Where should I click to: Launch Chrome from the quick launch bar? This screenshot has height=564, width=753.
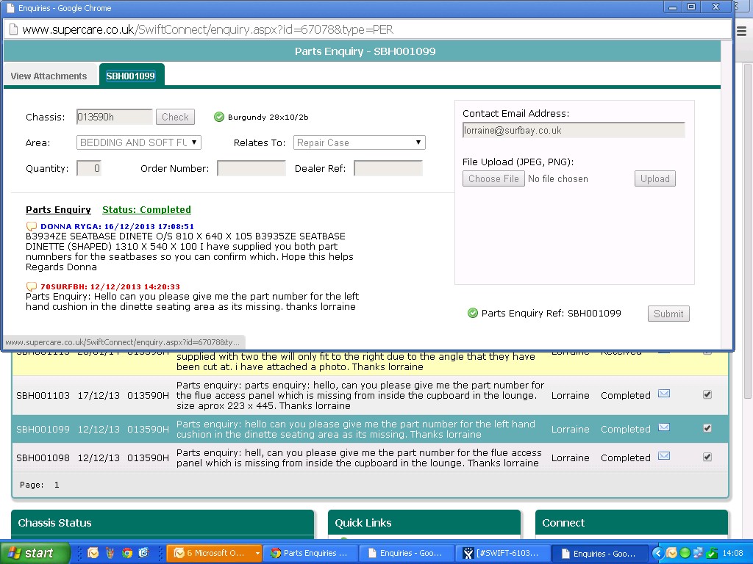[x=127, y=553]
